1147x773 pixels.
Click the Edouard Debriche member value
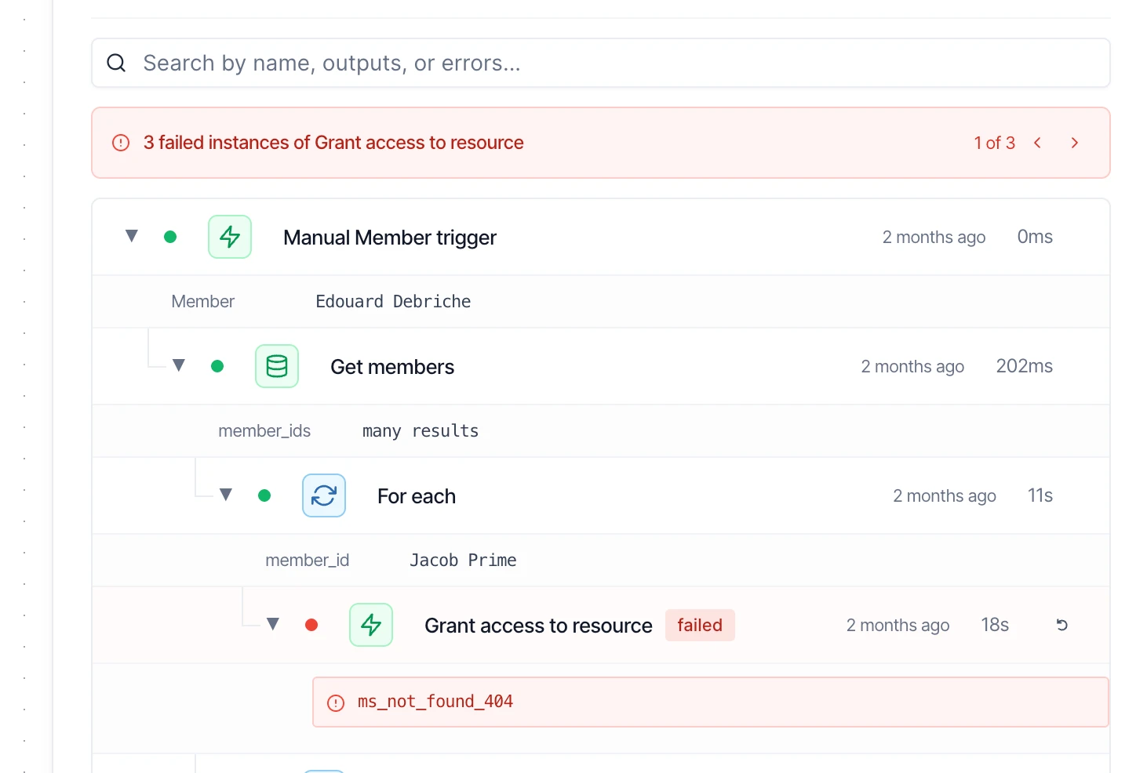coord(393,302)
